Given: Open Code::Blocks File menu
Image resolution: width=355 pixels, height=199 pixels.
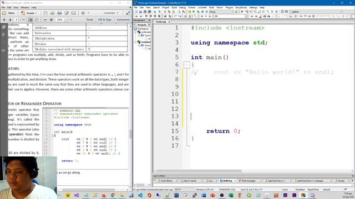Looking at the screenshot, I should pos(135,7).
